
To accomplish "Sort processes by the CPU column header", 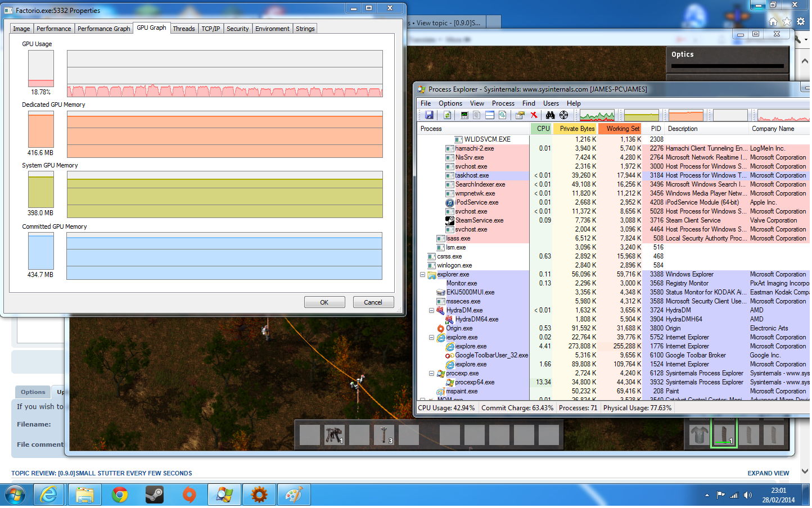I will point(543,129).
